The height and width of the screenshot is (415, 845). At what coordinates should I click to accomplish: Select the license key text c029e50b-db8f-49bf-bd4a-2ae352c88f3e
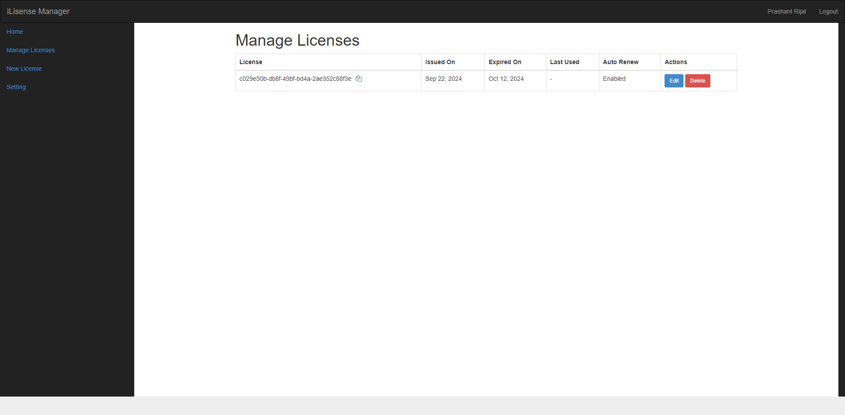295,79
